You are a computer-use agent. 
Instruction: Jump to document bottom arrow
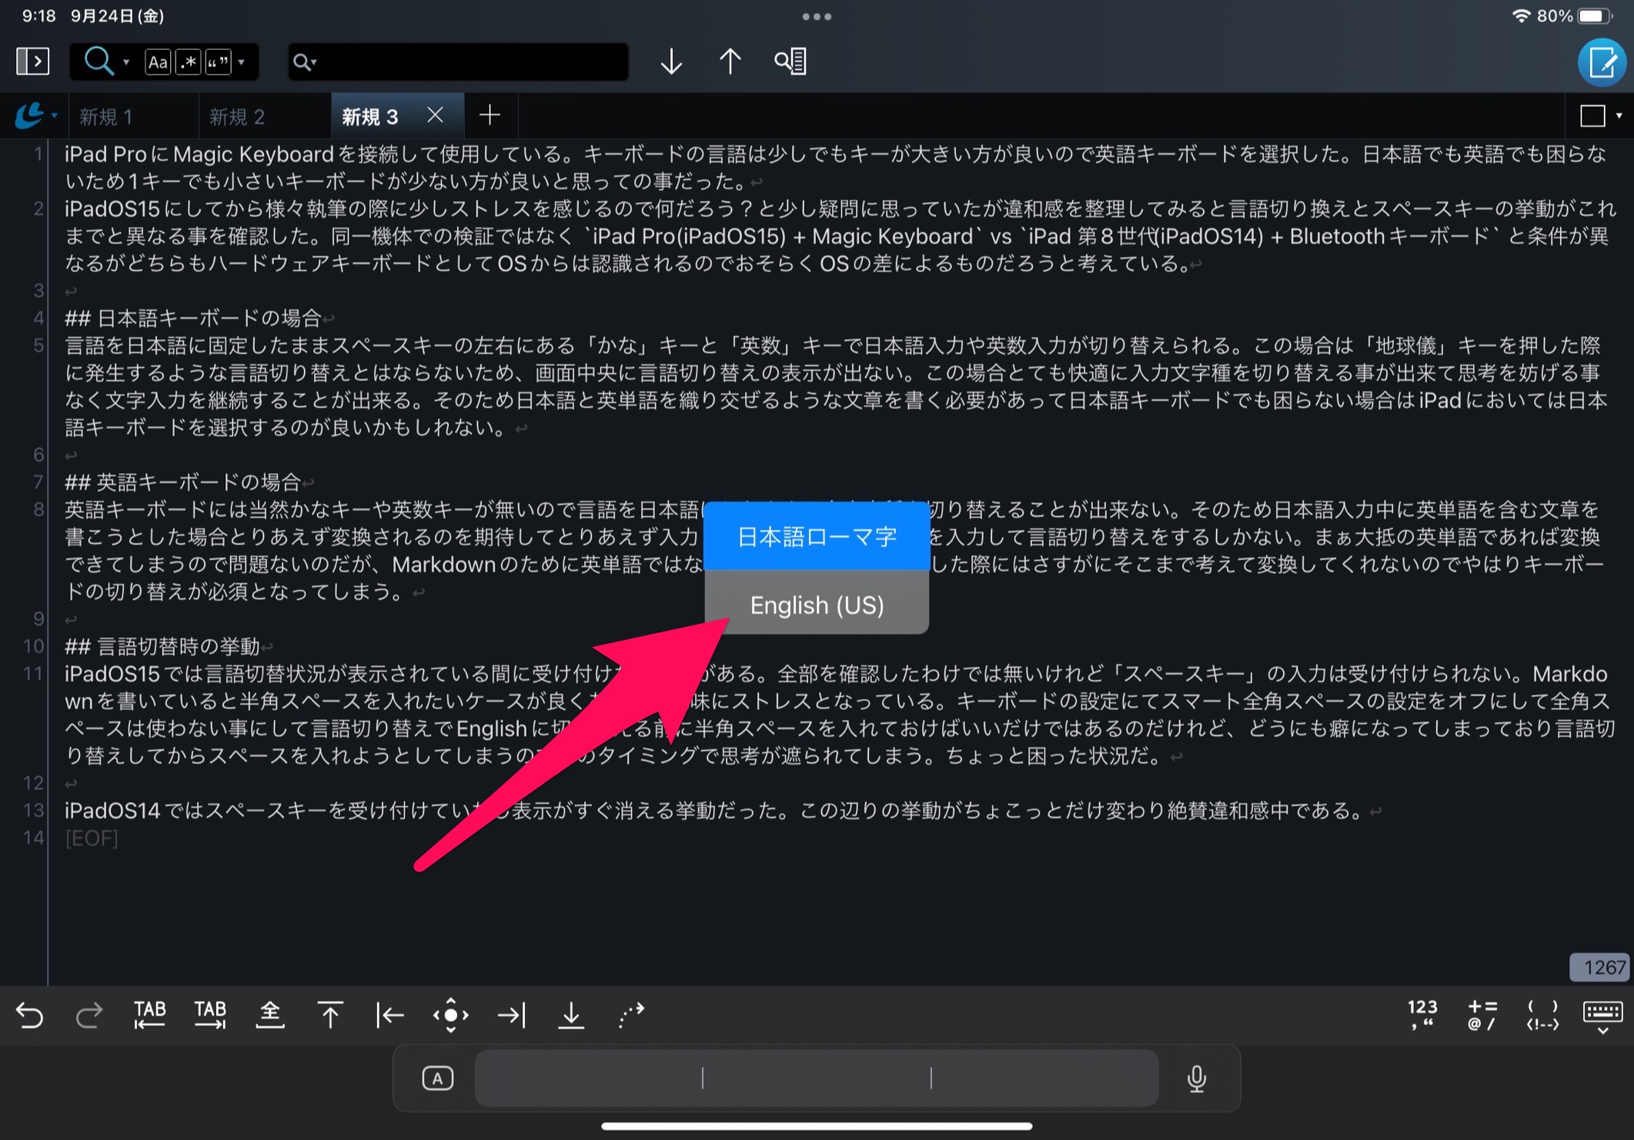pos(571,1015)
